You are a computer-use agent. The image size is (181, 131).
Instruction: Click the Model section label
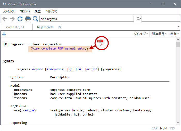point(15,86)
